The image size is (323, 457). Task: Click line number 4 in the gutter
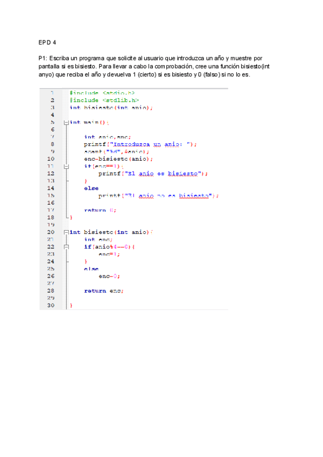pos(52,115)
